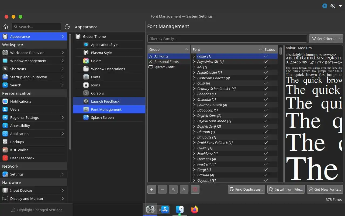Open the Global Theme page

(x=109, y=36)
